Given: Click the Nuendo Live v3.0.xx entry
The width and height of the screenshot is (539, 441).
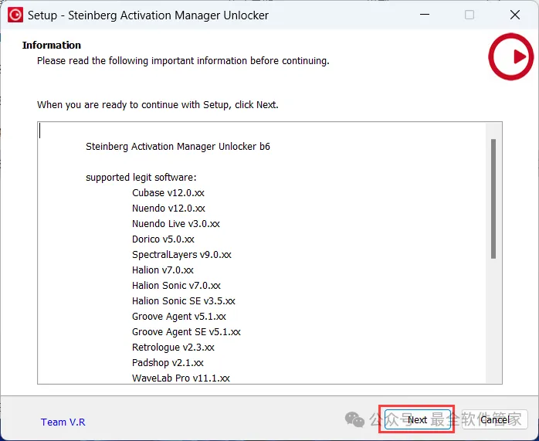Looking at the screenshot, I should coord(175,224).
